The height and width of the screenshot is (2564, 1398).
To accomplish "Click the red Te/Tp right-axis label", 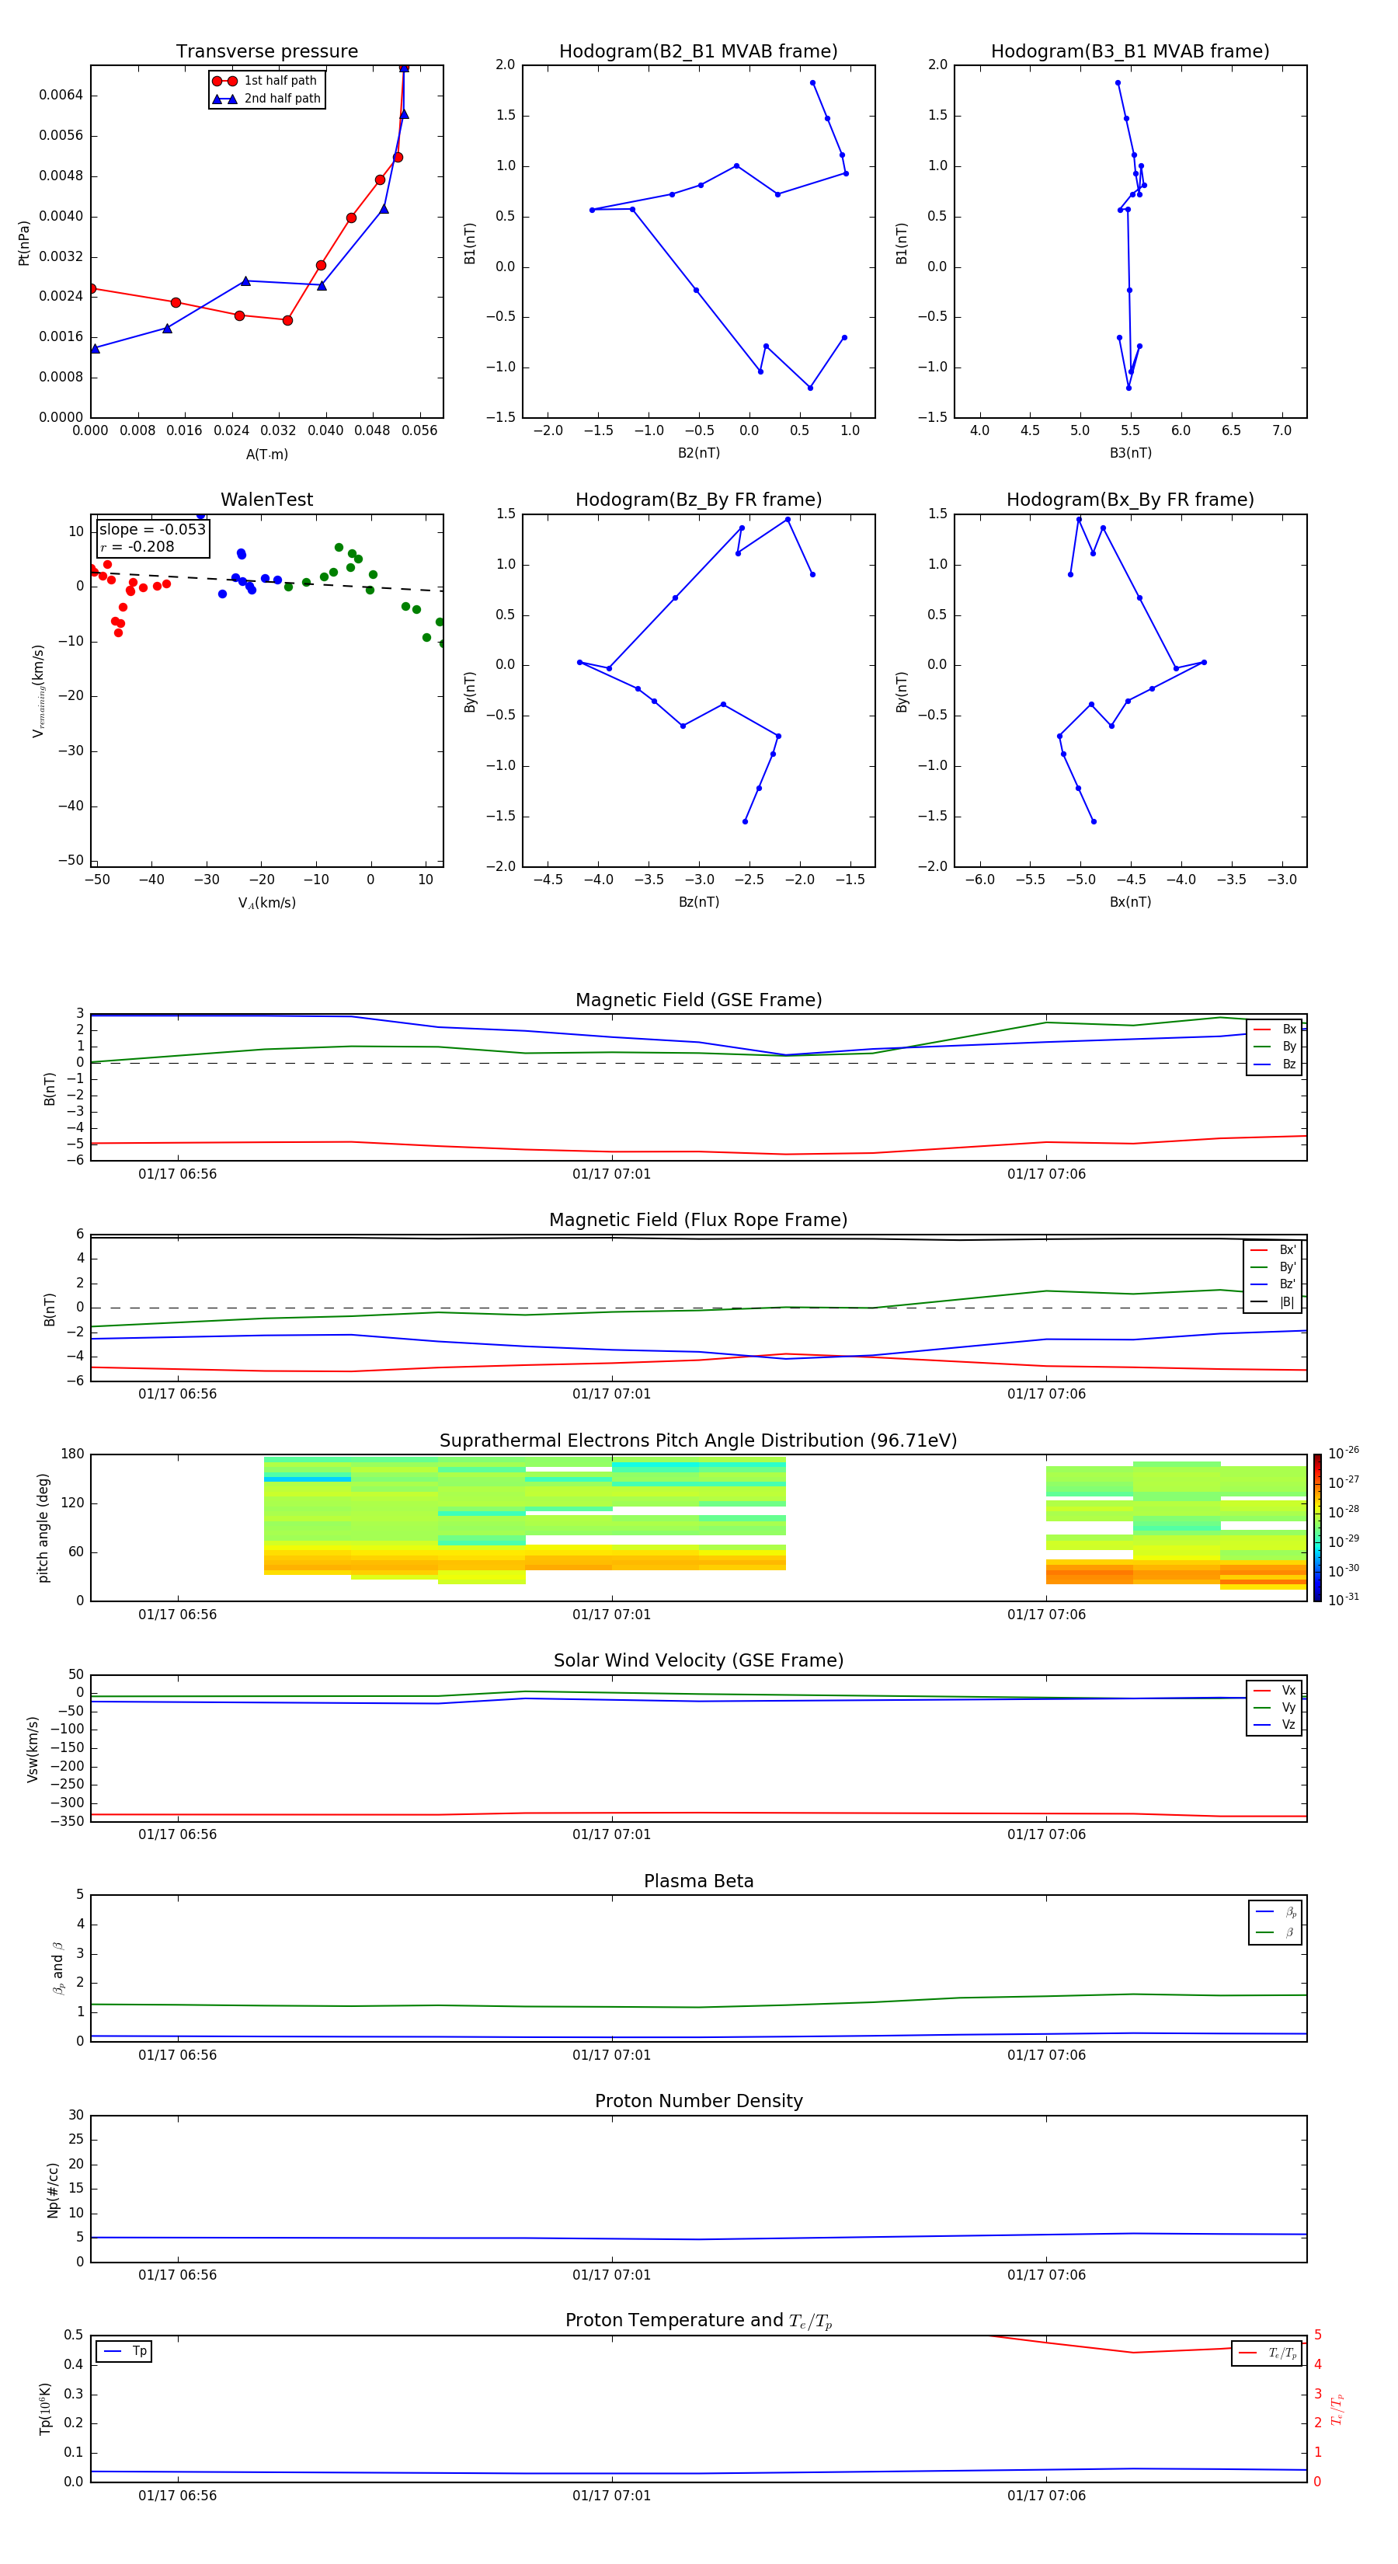I will click(1337, 2409).
